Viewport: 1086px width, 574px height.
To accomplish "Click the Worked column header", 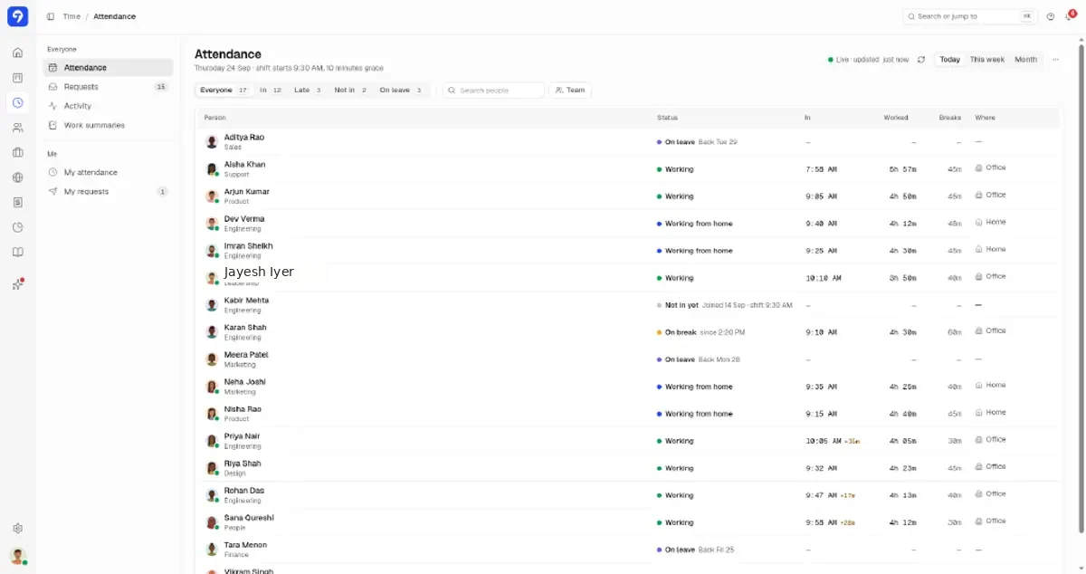I will tap(896, 118).
